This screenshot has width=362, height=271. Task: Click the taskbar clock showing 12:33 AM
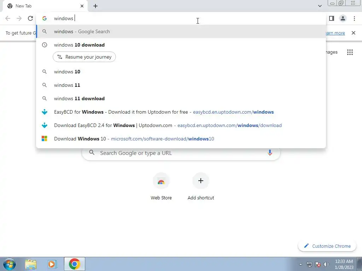point(344,264)
